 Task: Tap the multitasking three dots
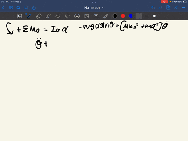94,2
